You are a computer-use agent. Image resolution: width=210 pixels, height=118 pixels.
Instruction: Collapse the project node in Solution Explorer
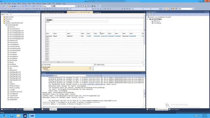tap(148, 19)
